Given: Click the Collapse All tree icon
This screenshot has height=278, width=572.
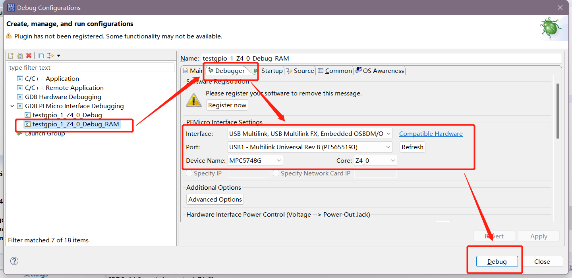Looking at the screenshot, I should 41,55.
